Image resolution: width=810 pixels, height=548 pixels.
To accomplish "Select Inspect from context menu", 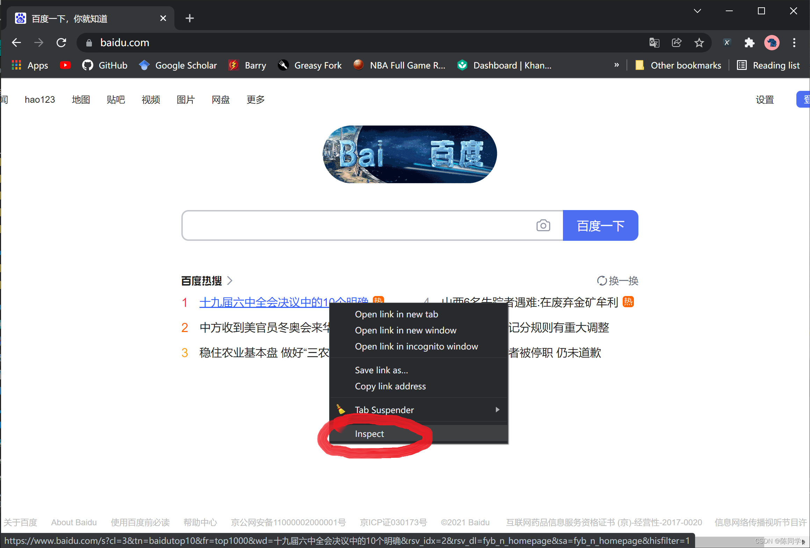I will [x=369, y=434].
